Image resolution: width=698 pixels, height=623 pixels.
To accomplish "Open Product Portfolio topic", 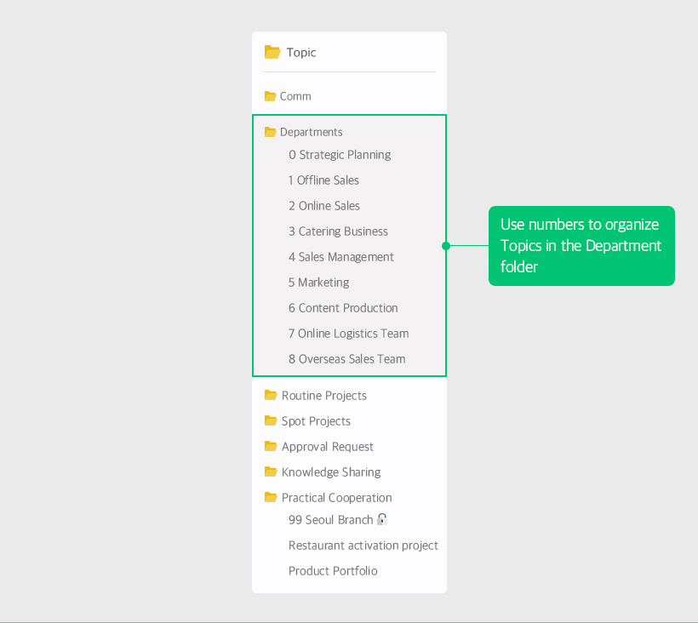I will [x=333, y=570].
